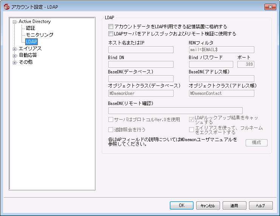
Task: Select the LDAP tree item
Action: (31, 41)
